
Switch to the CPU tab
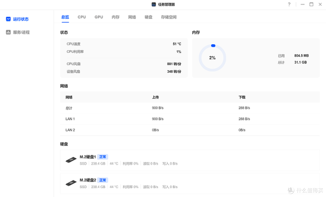tap(81, 17)
